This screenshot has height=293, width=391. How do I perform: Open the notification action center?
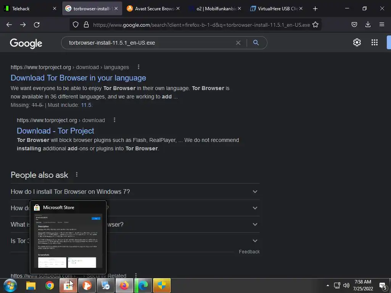(x=383, y=286)
